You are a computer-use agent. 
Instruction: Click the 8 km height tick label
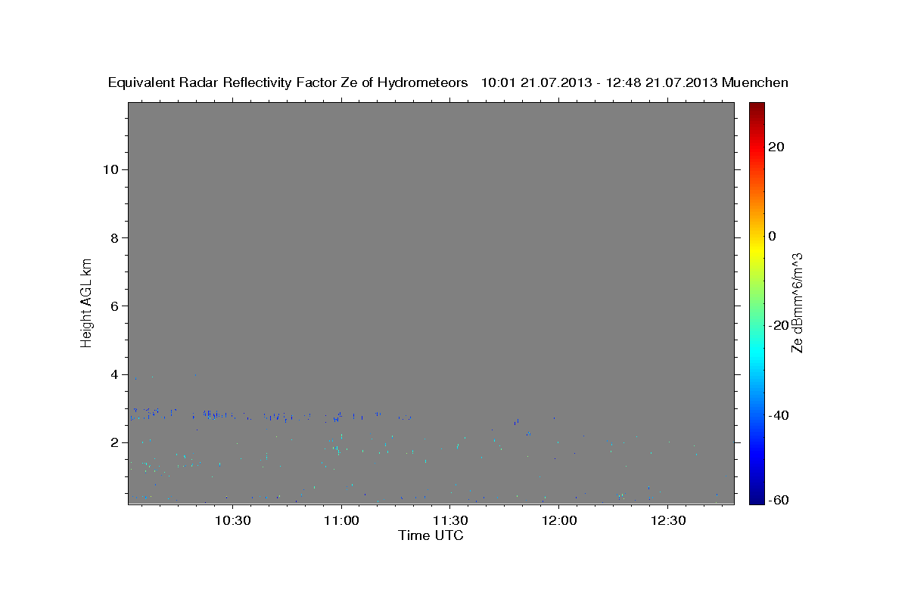(x=115, y=237)
